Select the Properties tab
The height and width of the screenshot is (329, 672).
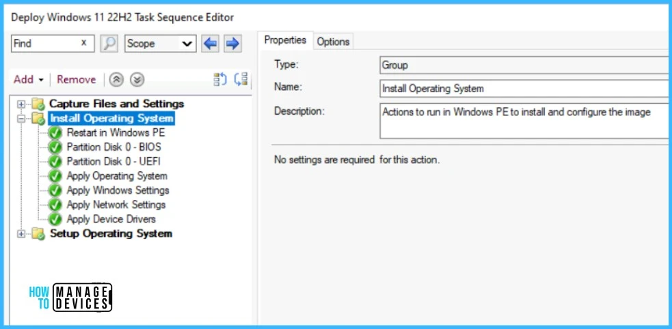click(x=285, y=41)
